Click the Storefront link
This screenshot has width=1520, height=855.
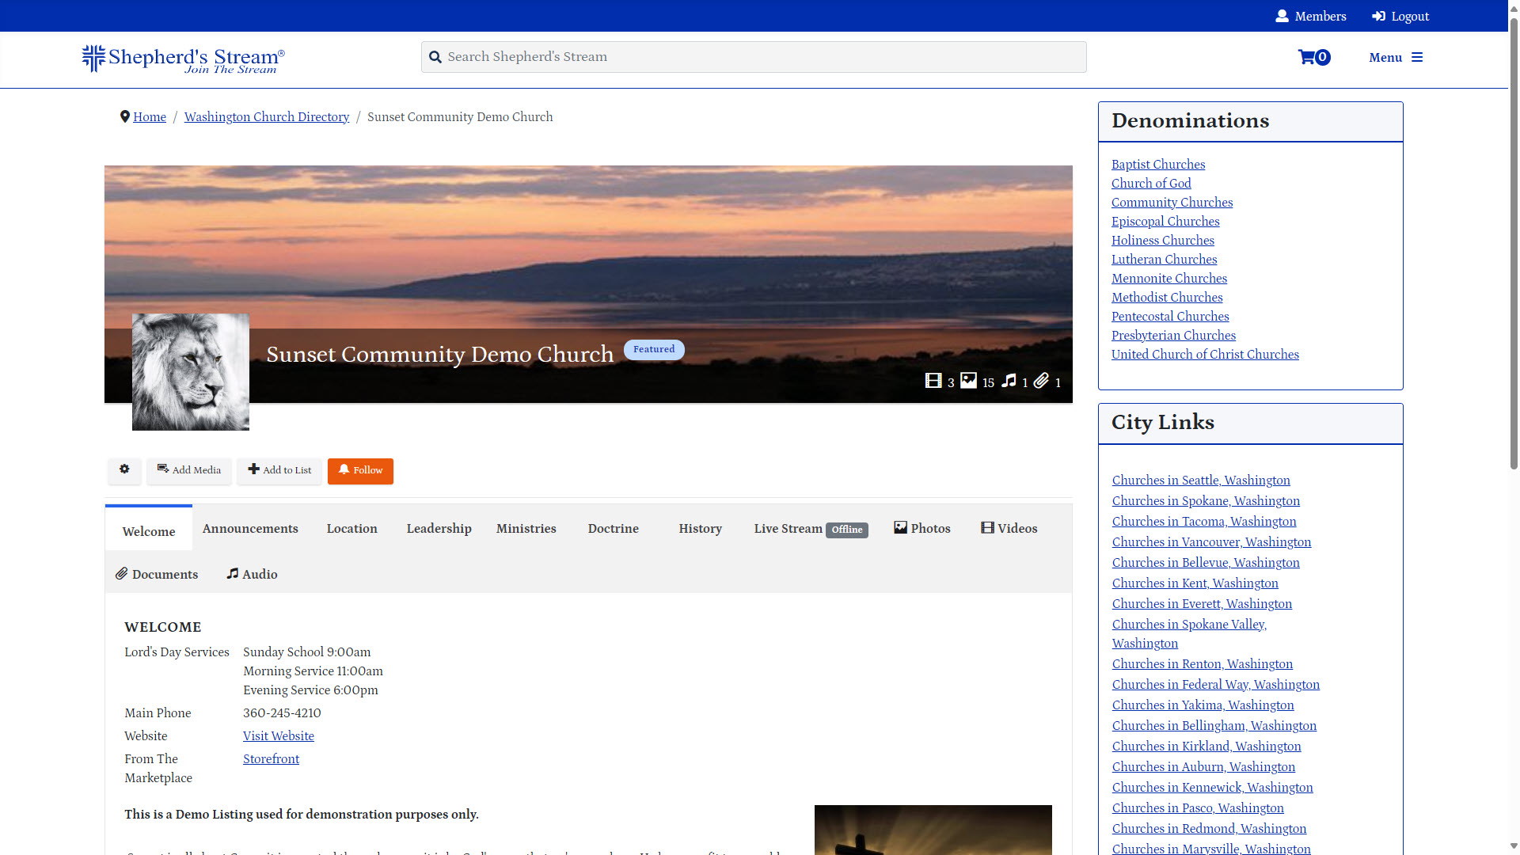[x=271, y=758]
